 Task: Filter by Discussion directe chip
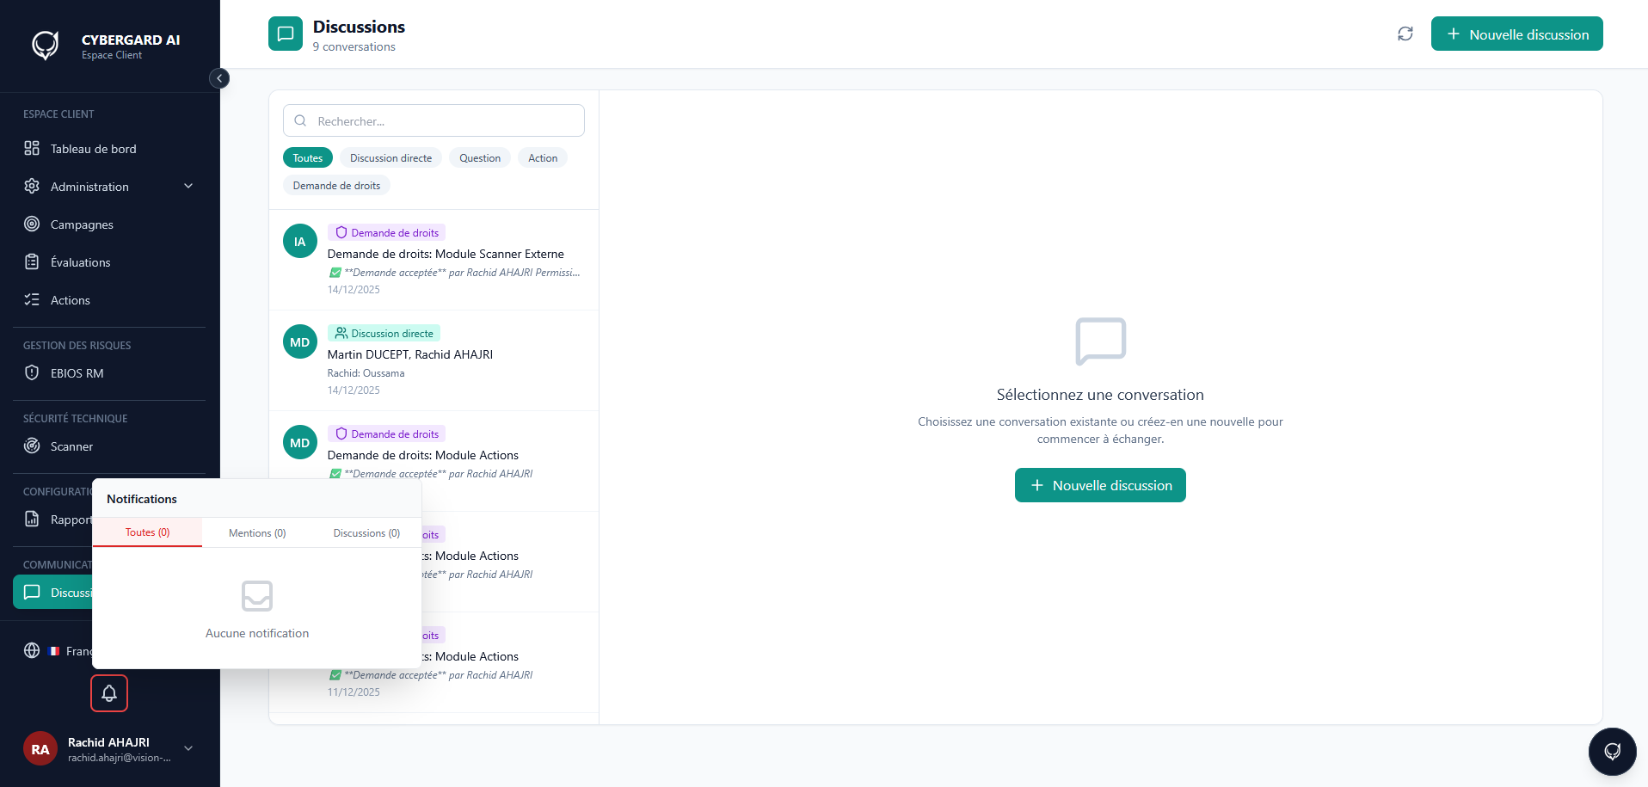coord(390,158)
